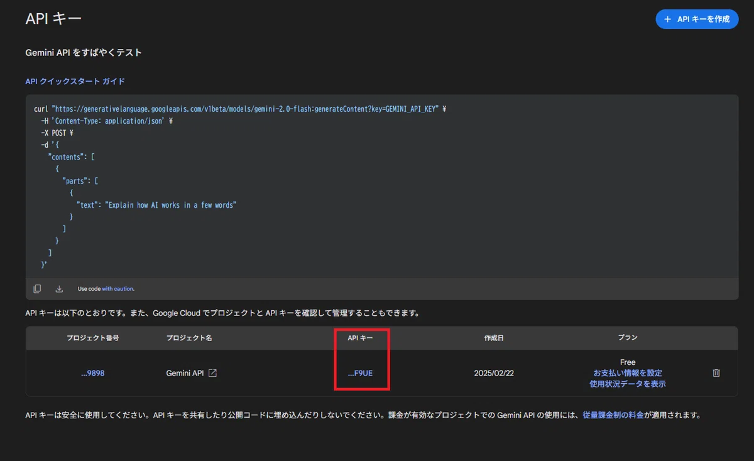Open the 'with caution' link

(x=117, y=289)
